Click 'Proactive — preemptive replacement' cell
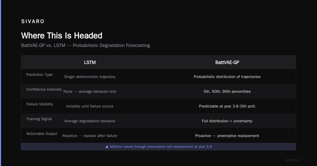The height and width of the screenshot is (166, 317). (x=227, y=136)
